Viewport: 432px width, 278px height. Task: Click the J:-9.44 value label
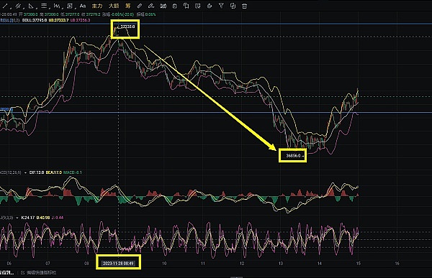58,218
